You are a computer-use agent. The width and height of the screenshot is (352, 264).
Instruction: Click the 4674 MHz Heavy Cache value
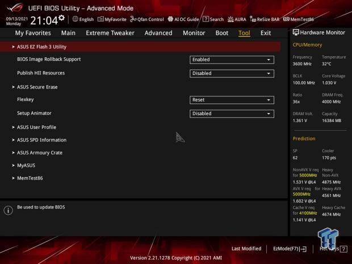331,215
